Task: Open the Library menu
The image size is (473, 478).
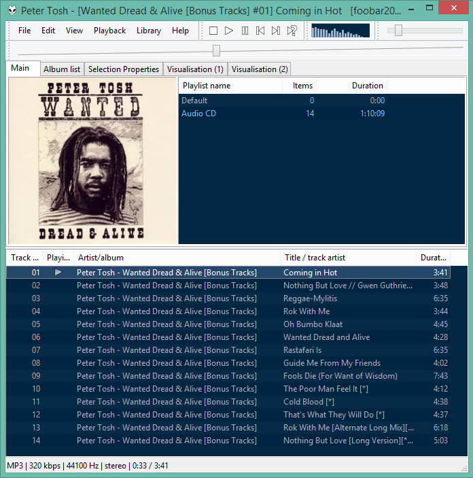Action: 149,31
